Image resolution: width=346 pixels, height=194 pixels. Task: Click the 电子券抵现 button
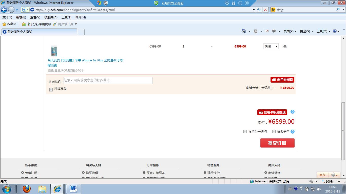(282, 80)
